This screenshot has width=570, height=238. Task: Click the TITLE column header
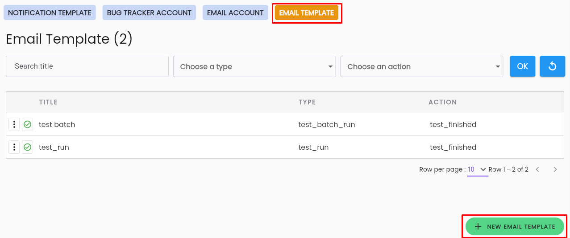48,102
